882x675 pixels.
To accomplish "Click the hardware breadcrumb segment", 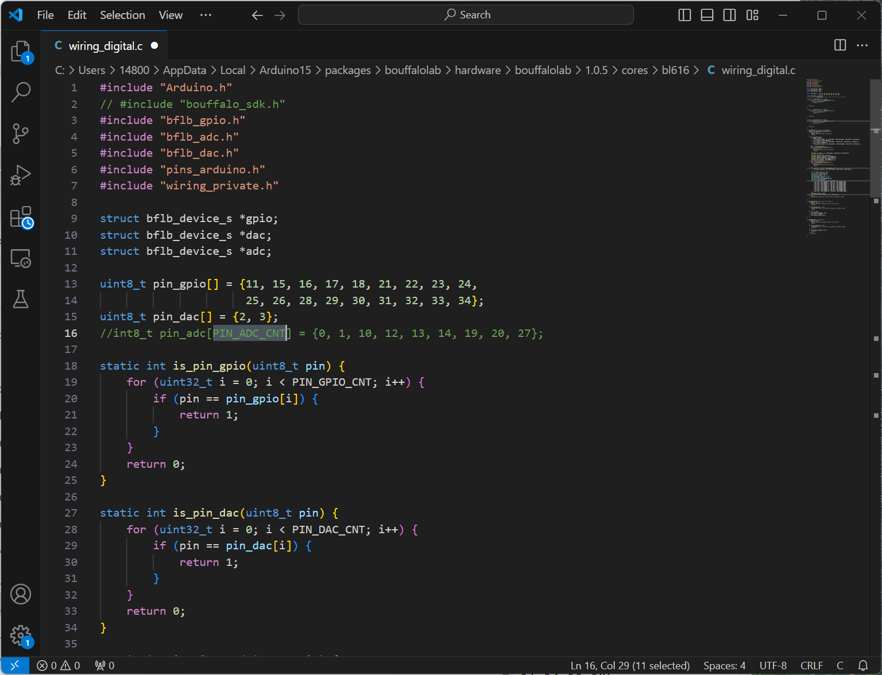I will (478, 70).
